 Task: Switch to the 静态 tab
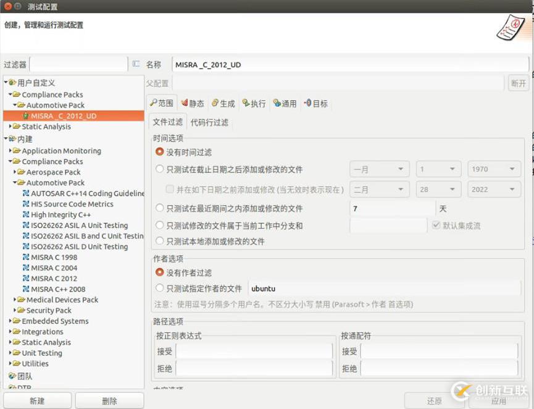[193, 103]
